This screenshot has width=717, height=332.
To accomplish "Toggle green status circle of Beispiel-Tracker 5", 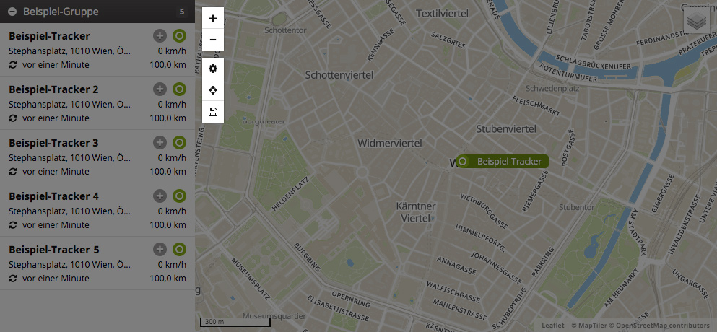I will pos(179,249).
